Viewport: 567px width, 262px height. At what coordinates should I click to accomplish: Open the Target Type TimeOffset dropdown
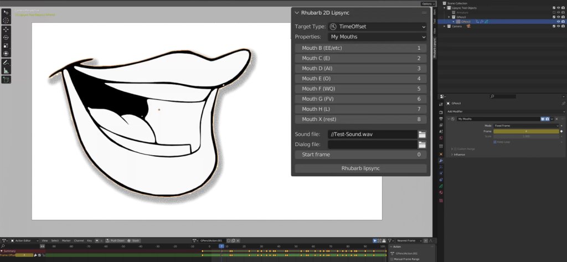(377, 27)
